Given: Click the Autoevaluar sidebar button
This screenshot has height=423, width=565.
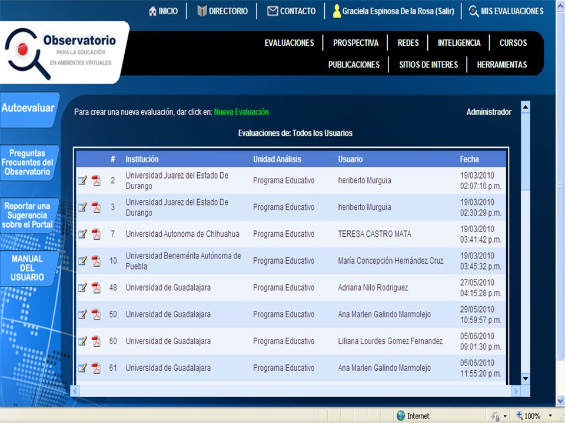Looking at the screenshot, I should tap(29, 109).
